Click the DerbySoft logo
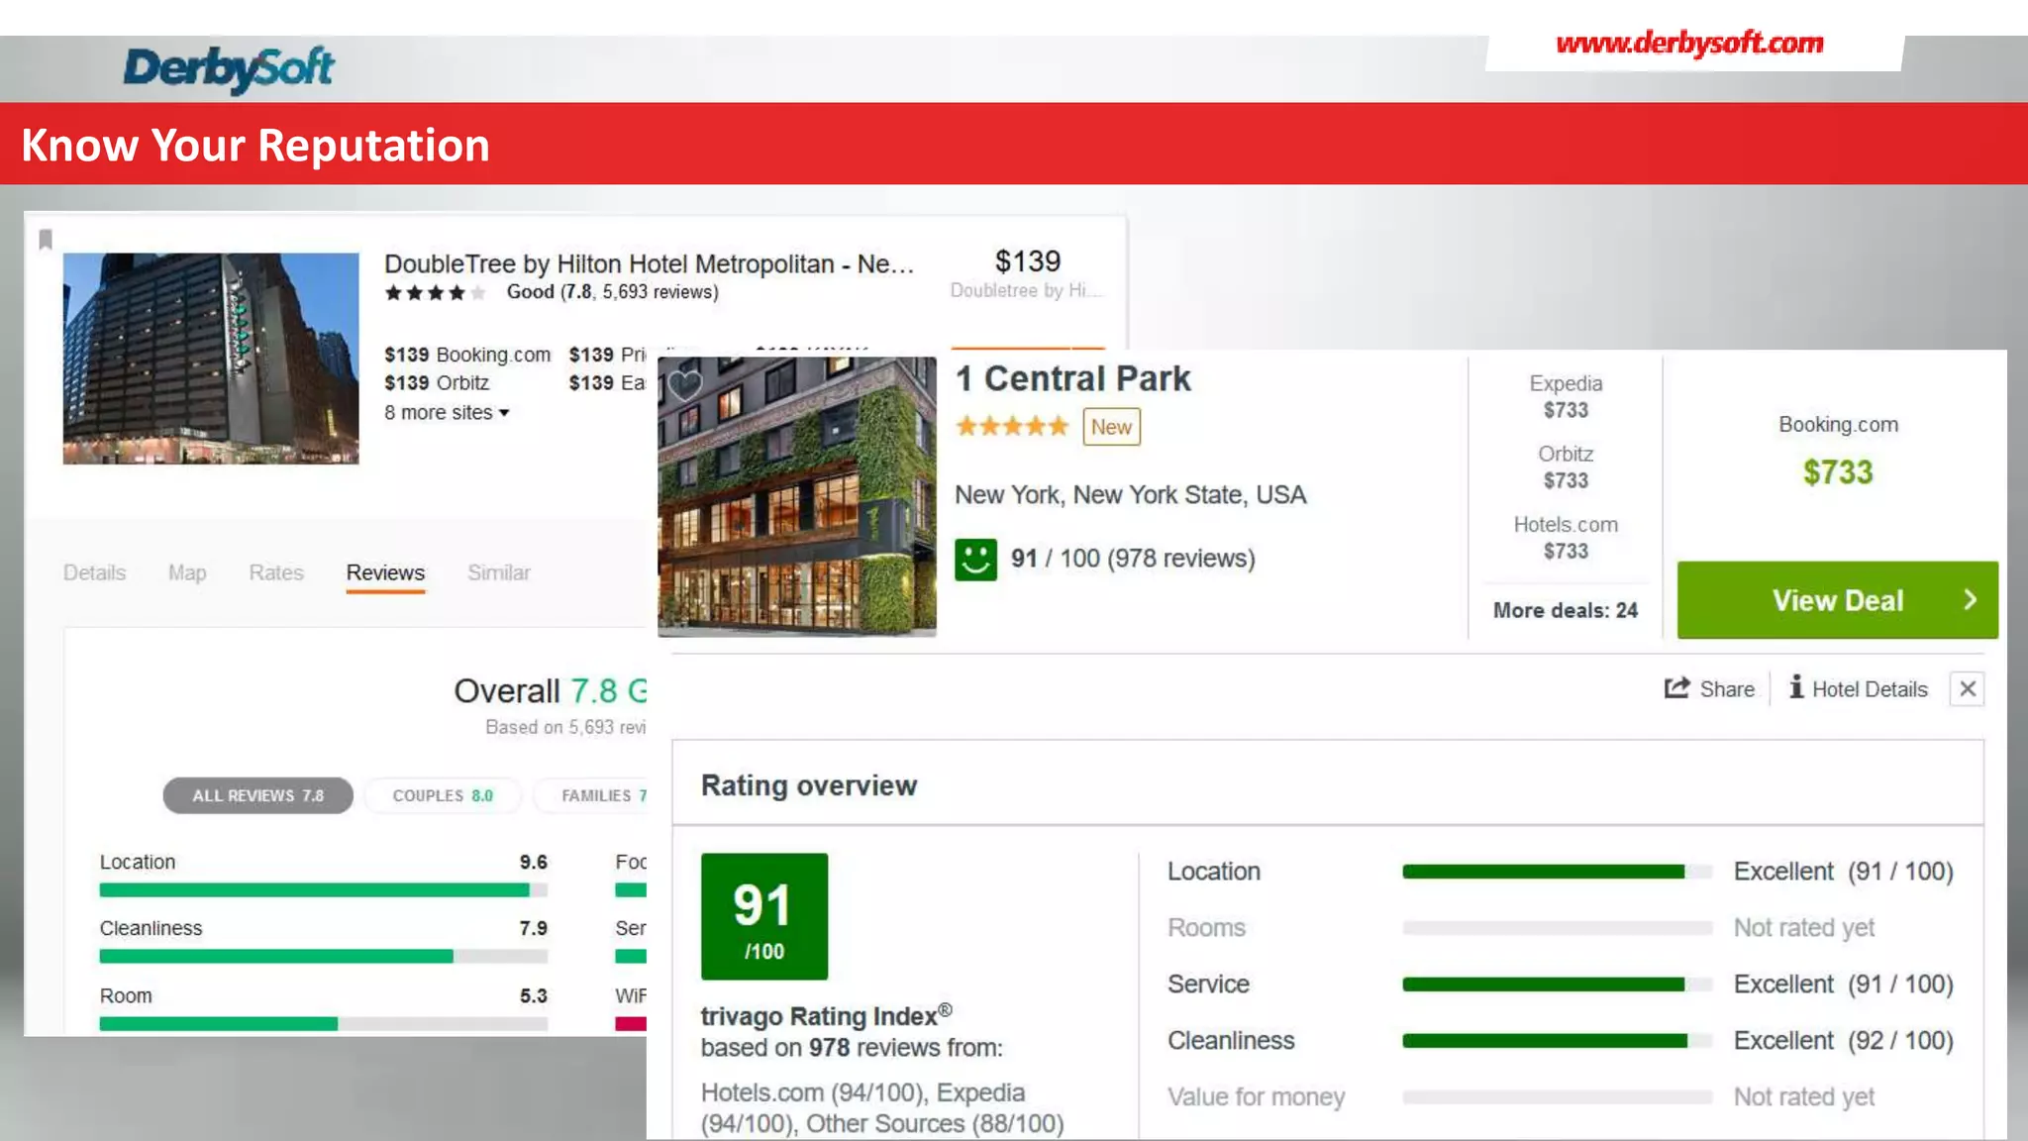The image size is (2028, 1141). [229, 68]
